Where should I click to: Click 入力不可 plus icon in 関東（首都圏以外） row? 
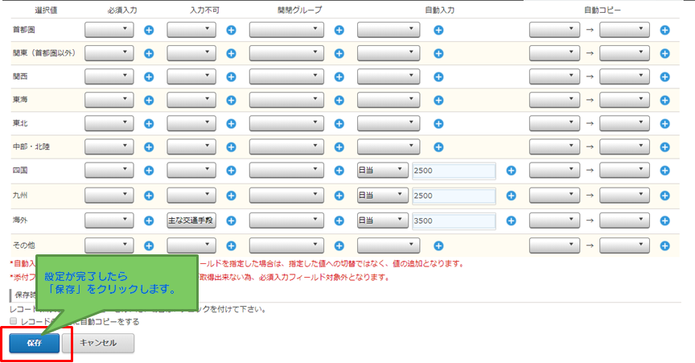click(231, 53)
